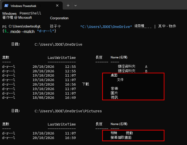Screen dimensions: 187x145
Task: Close the Windows PowerShell tab
Action: pyautogui.click(x=57, y=5)
